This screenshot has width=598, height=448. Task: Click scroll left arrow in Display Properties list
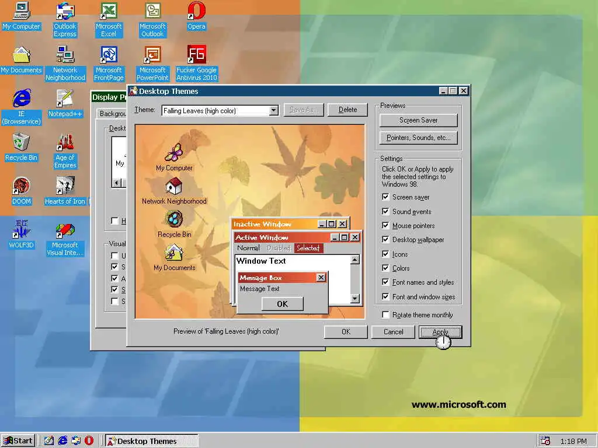pos(117,183)
